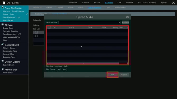This screenshot has width=177, height=99.
Task: Click the General Event section icon
Action: 2,44
